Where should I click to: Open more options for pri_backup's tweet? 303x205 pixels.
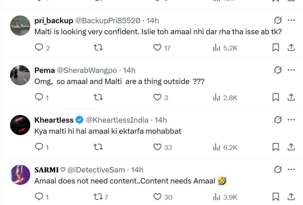pyautogui.click(x=291, y=20)
